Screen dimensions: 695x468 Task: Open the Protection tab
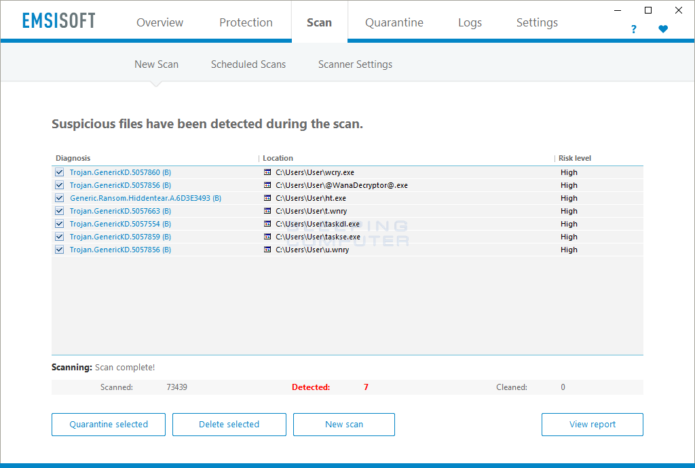coord(246,22)
